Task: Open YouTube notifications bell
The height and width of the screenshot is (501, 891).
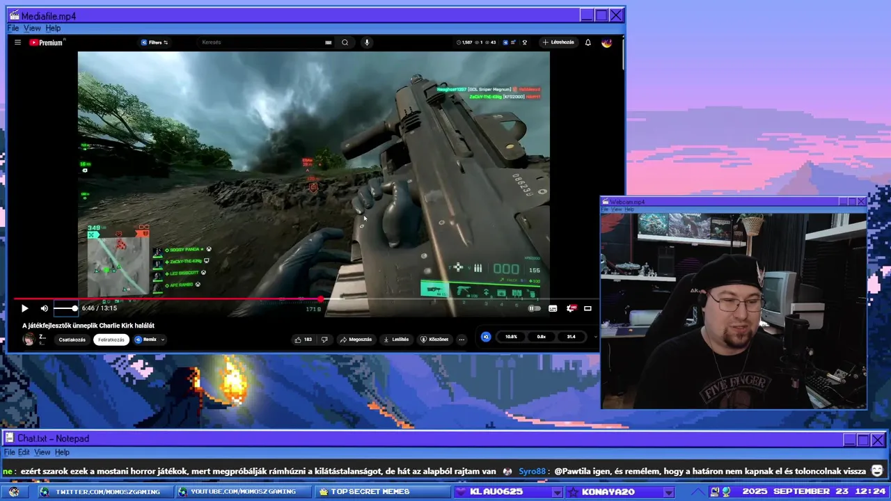Action: click(588, 42)
